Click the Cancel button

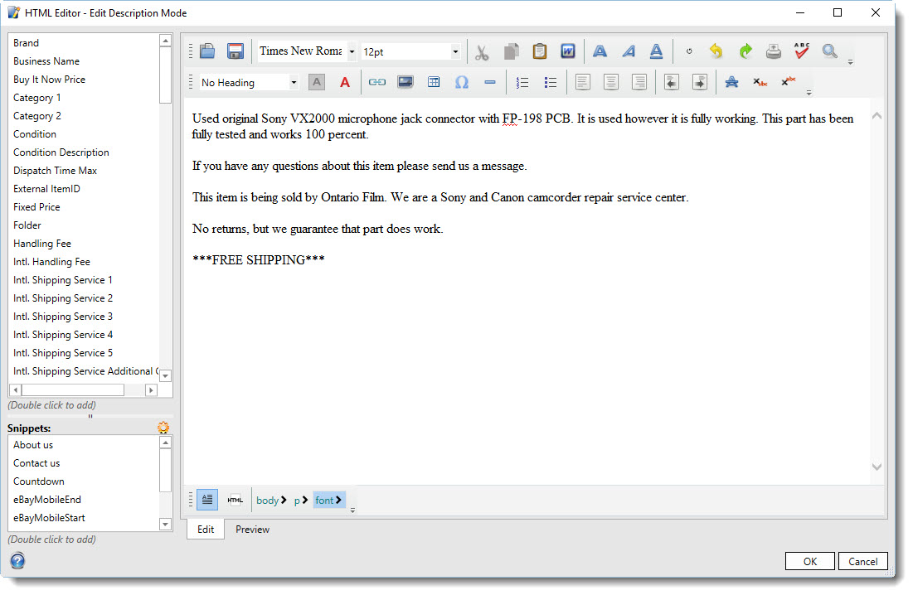click(x=863, y=561)
